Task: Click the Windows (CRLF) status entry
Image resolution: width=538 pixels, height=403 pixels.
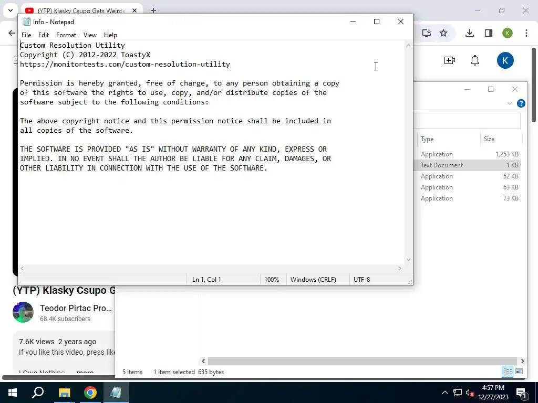Action: [313, 280]
